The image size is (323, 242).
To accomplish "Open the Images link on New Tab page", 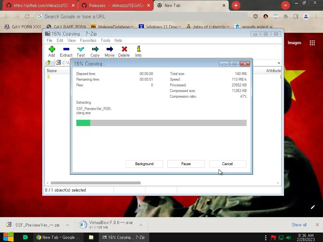I will tap(294, 43).
